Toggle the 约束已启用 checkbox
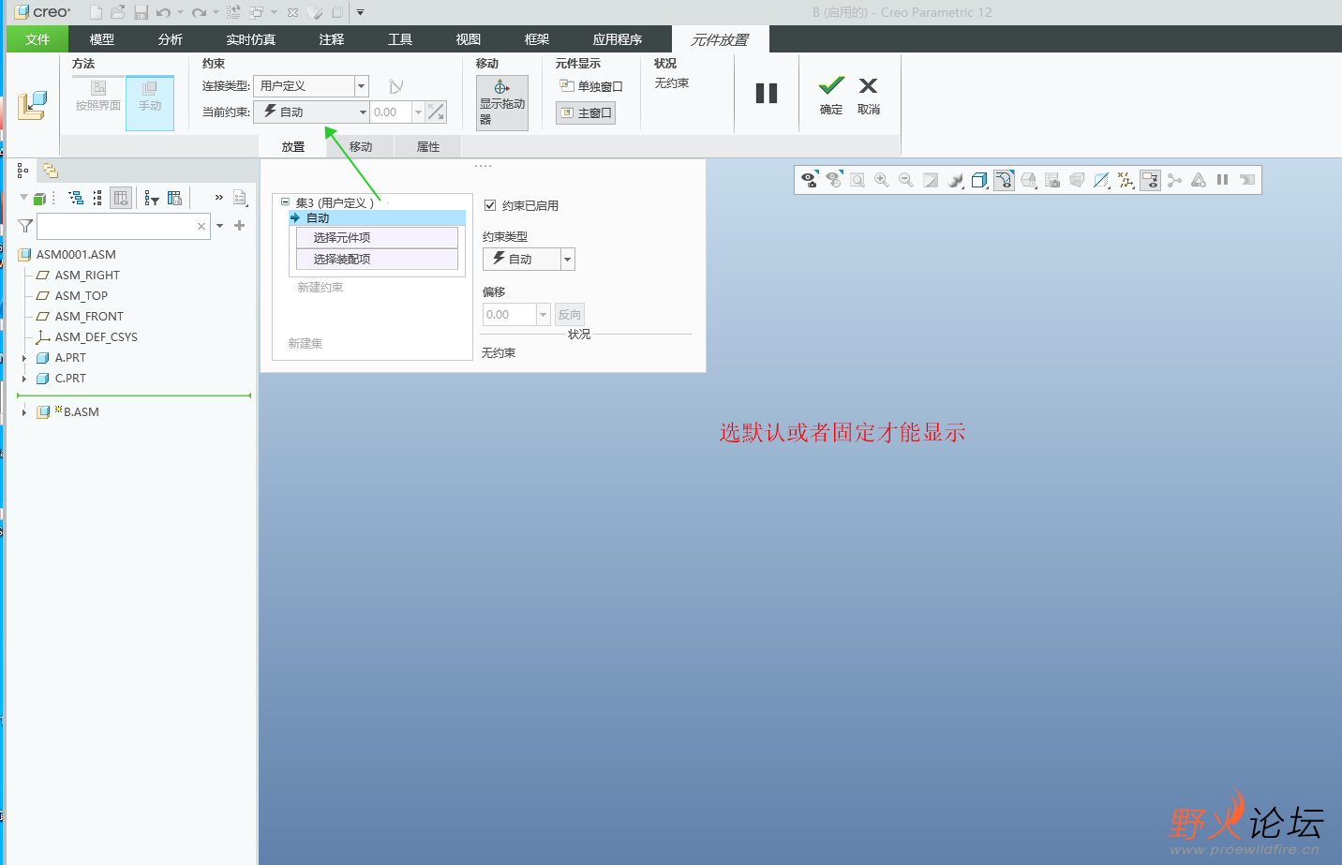The width and height of the screenshot is (1342, 865). [x=489, y=205]
